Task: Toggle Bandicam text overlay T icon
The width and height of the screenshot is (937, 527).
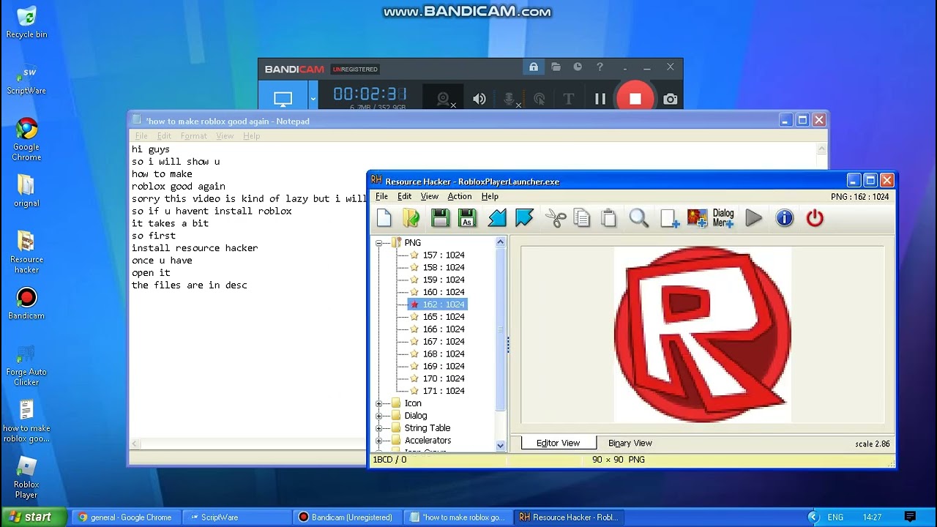Action: point(569,99)
